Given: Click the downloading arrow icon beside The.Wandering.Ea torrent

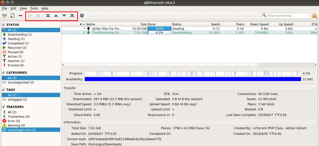Looking at the screenshot, I should 88,33.
